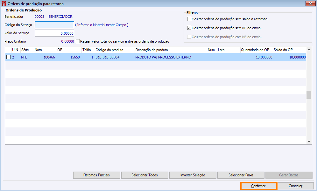Click the scrollbar down arrow of the grid
This screenshot has height=191, width=317.
click(309, 141)
